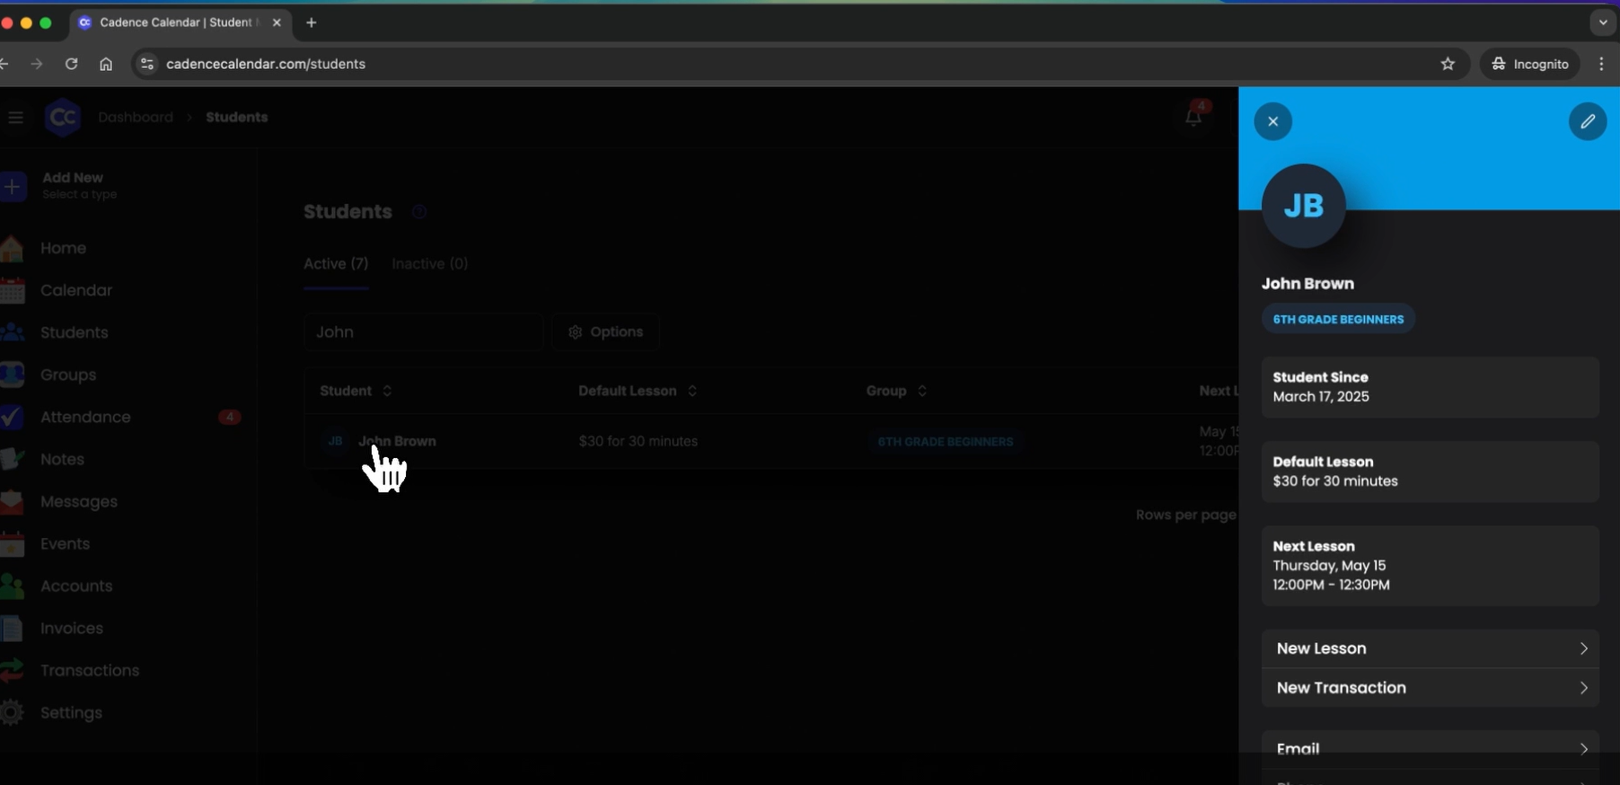Viewport: 1620px width, 785px height.
Task: Click the 6TH GRADE BEGINNERS badge in panel
Action: click(x=1338, y=319)
